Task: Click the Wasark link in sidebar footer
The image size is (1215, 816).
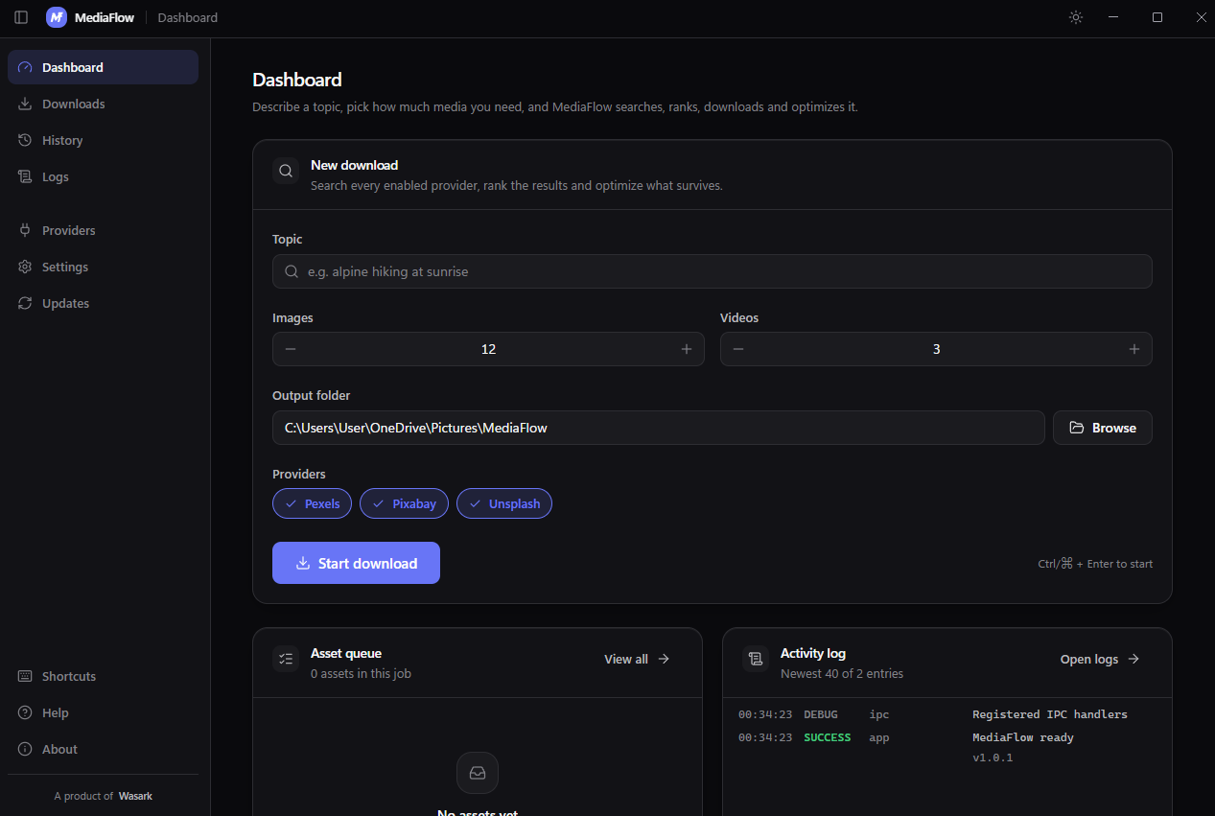Action: click(x=135, y=796)
